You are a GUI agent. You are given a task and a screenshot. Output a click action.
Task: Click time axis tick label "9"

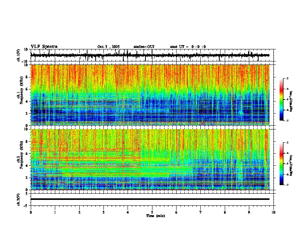(x=249, y=212)
